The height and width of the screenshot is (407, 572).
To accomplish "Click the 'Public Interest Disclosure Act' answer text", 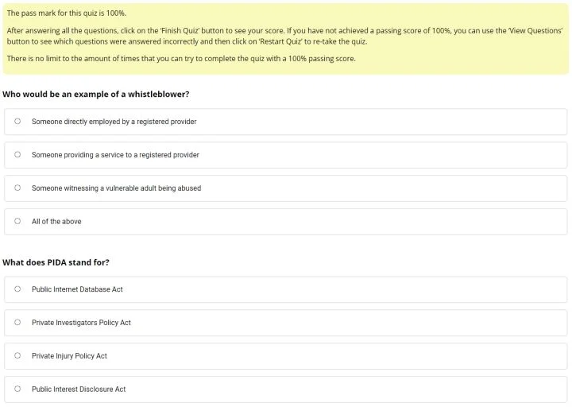I will coord(79,390).
